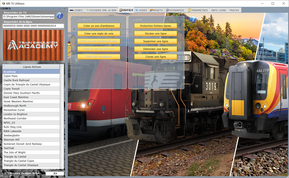Image resolution: width=289 pixels, height=178 pixels.
Task: Click the blue help icon beside Répertoire de TS
Action: (60, 16)
